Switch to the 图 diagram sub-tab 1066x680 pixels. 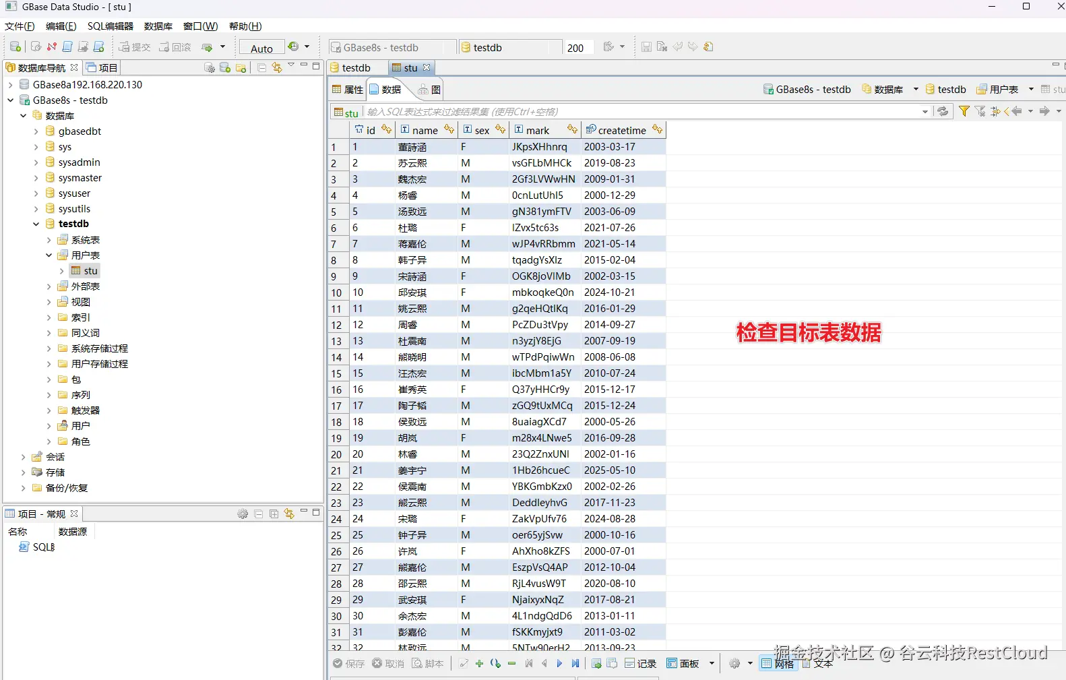[x=429, y=89]
